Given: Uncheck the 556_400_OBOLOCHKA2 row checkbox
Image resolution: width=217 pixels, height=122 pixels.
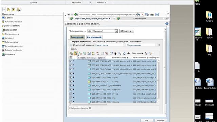Looking at the screenshot, I should pyautogui.click(x=71, y=73).
